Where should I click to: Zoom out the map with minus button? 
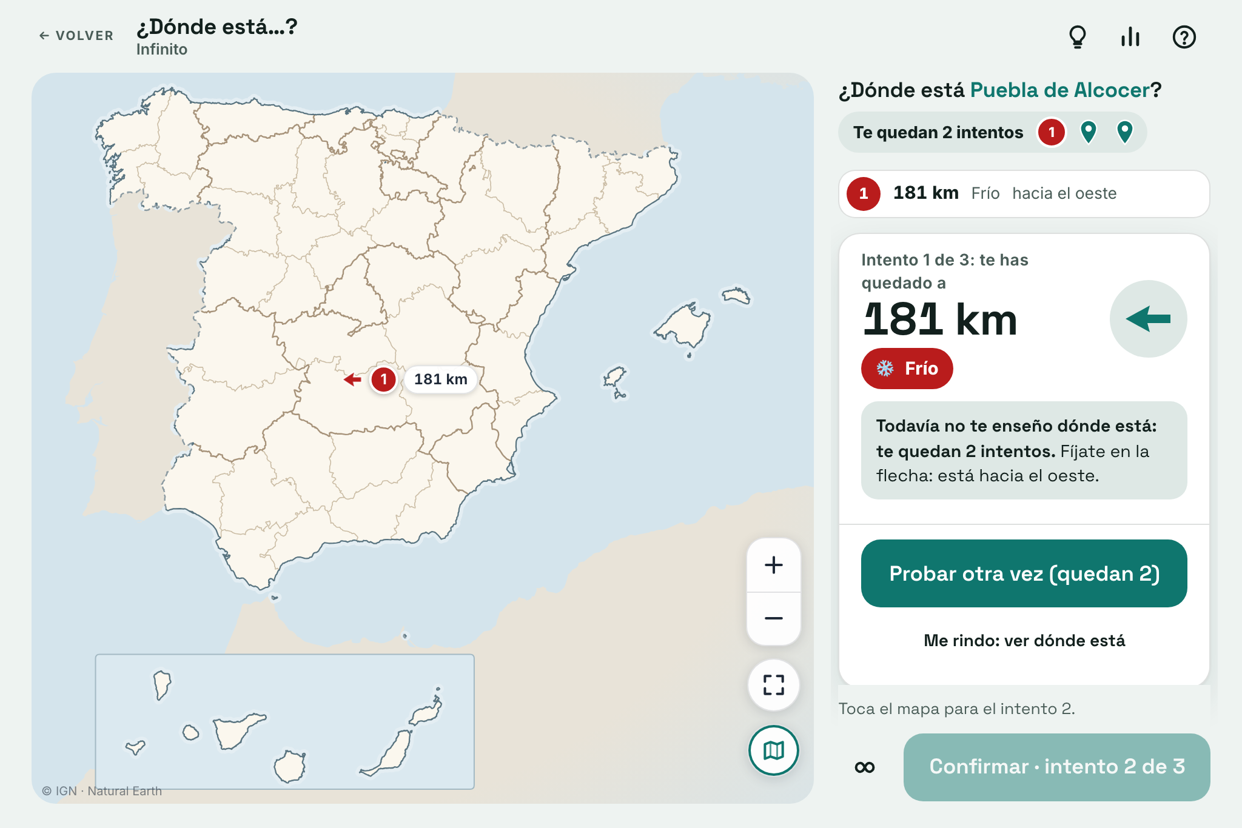click(774, 618)
